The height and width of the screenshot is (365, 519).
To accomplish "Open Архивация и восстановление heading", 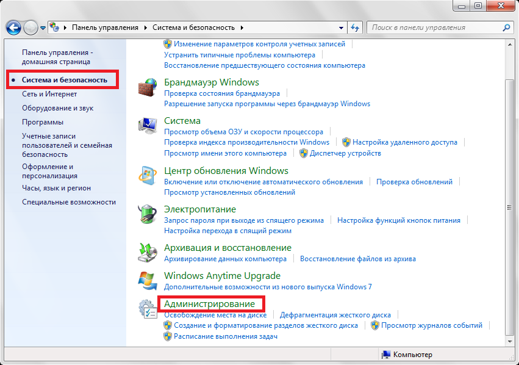I will (x=227, y=247).
